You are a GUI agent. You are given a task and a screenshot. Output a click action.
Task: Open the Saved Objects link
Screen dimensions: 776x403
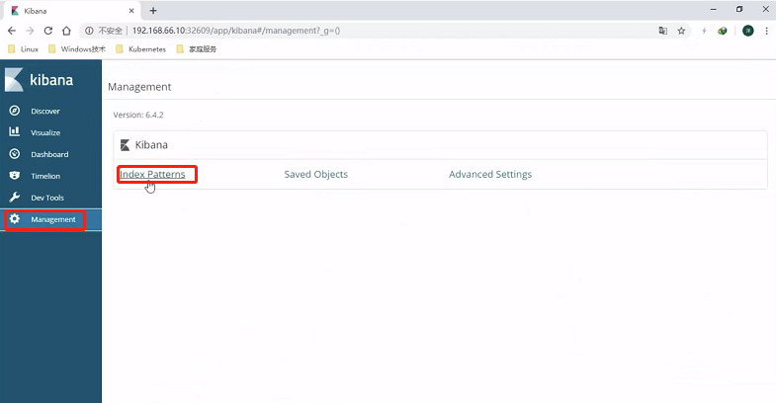coord(315,174)
